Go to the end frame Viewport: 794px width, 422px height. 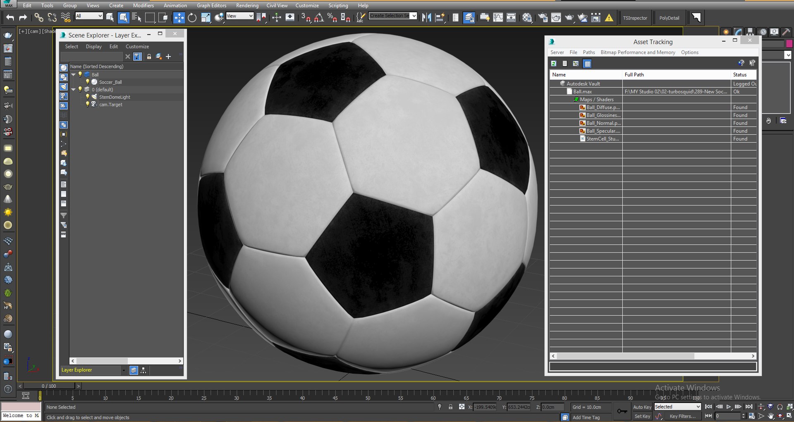click(749, 407)
